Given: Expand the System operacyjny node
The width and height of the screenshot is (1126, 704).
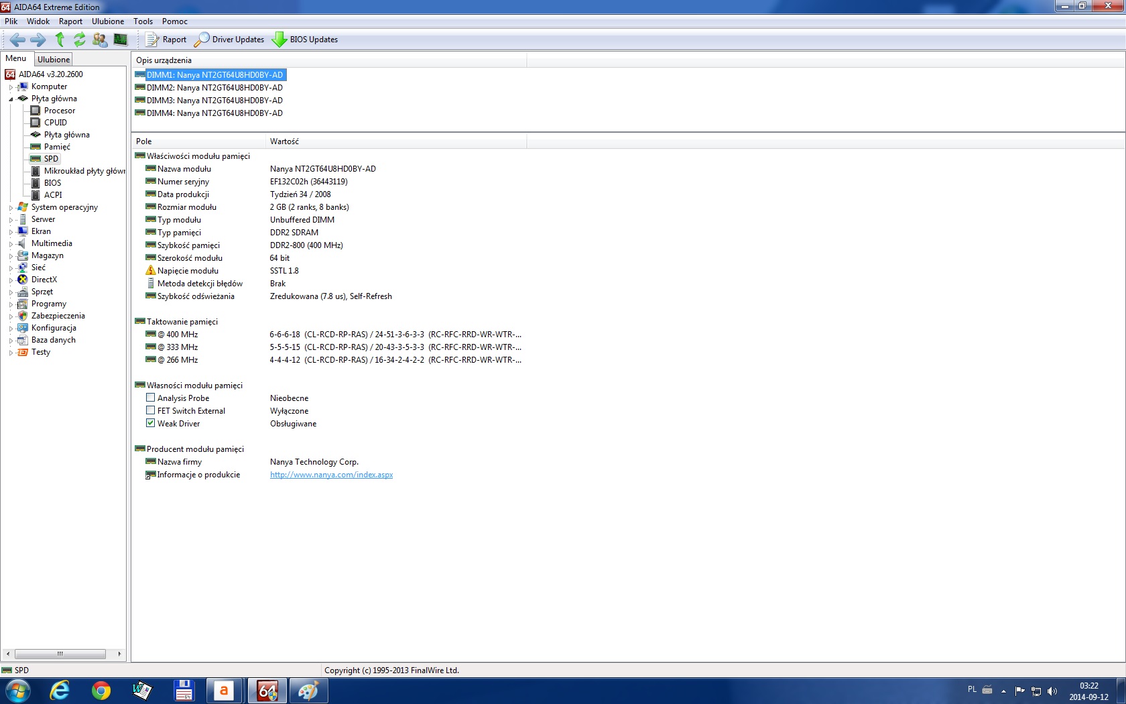Looking at the screenshot, I should click(11, 208).
